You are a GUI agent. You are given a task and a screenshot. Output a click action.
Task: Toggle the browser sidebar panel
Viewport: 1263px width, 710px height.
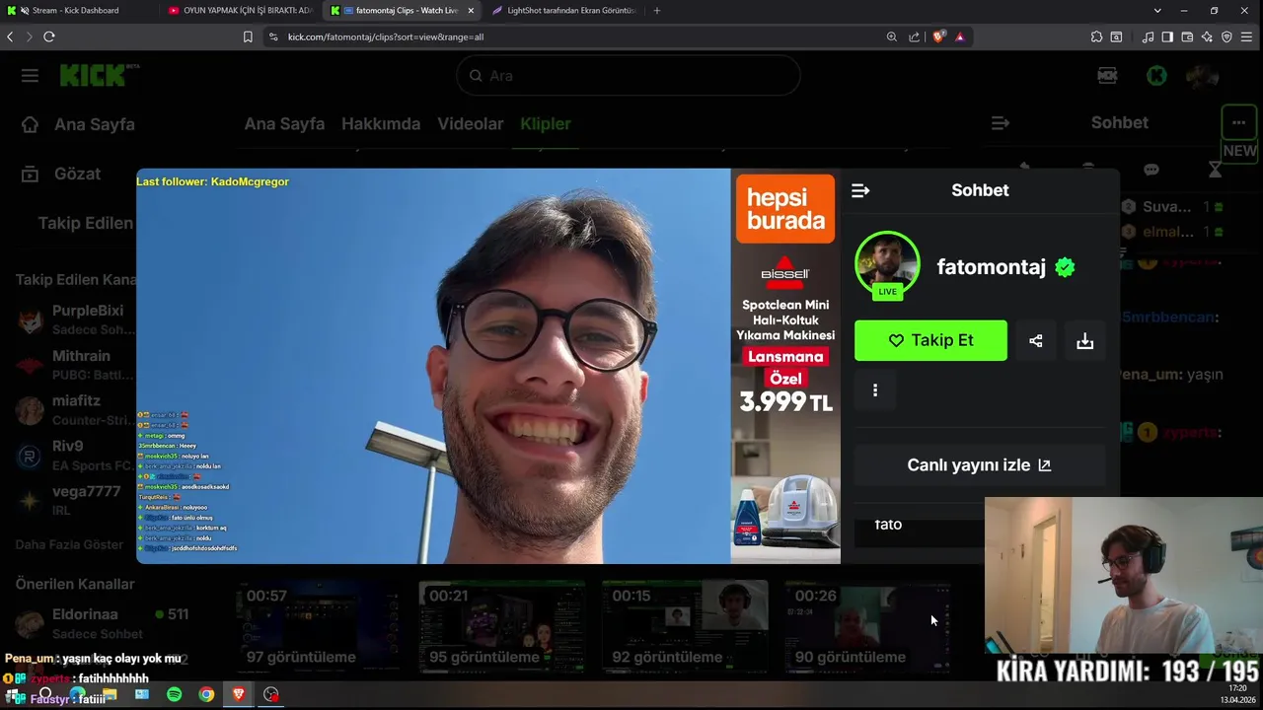1167,36
